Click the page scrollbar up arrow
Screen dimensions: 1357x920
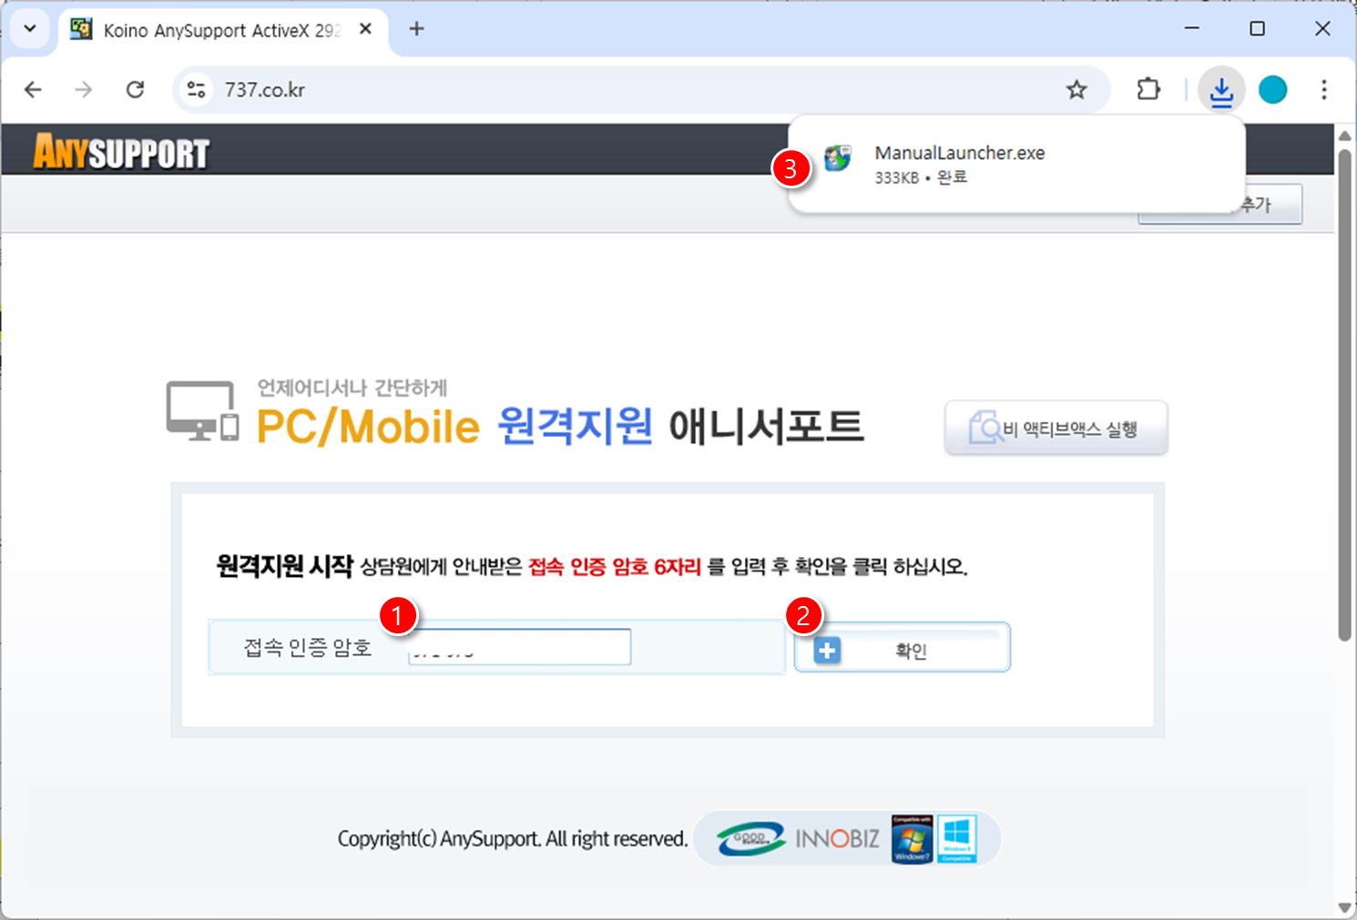click(1345, 136)
